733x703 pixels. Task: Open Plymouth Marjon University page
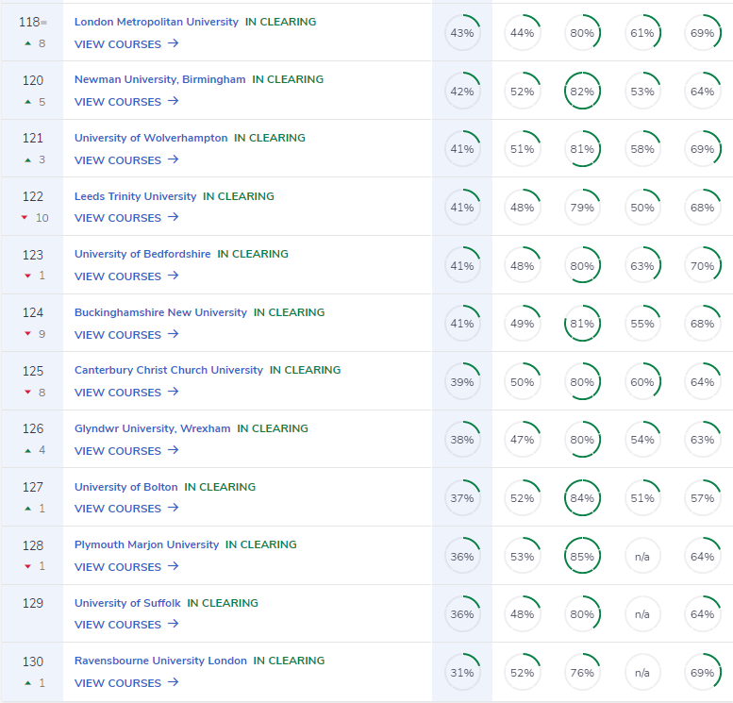pyautogui.click(x=146, y=544)
